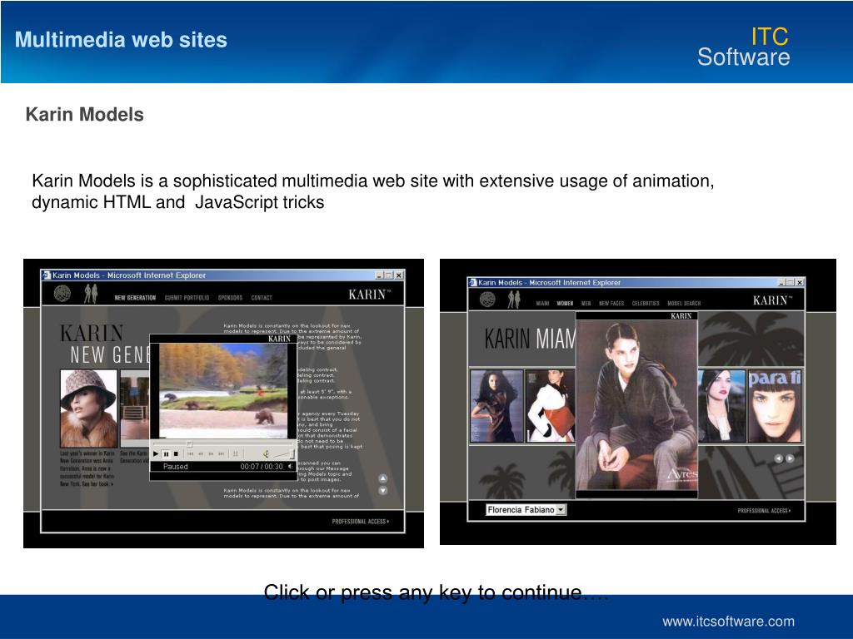
Task: Maximize the right Karin Models window
Action: tap(791, 283)
